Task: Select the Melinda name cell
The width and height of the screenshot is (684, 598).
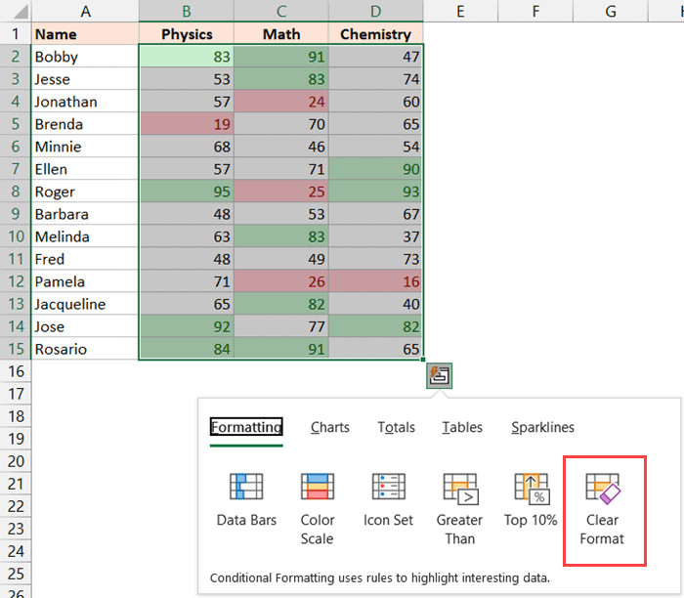Action: tap(85, 236)
